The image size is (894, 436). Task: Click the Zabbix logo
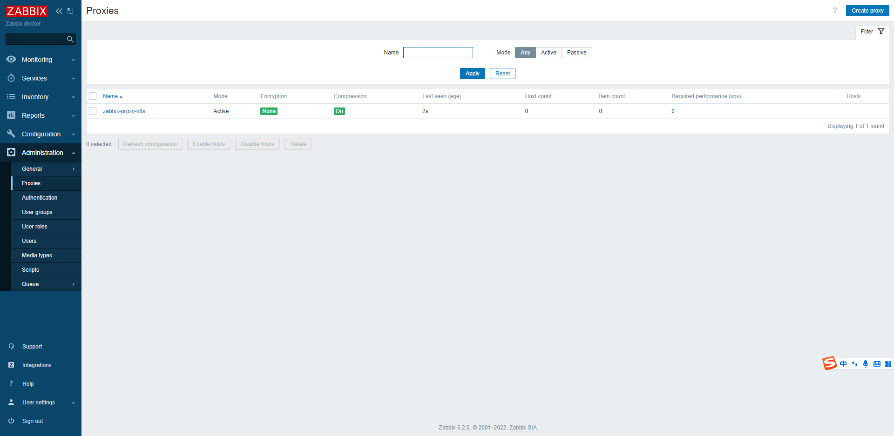pyautogui.click(x=27, y=11)
